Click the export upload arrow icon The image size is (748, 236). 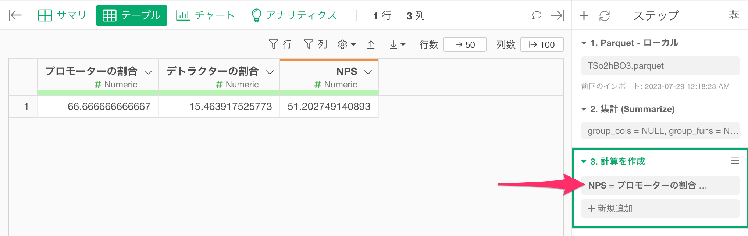click(371, 44)
